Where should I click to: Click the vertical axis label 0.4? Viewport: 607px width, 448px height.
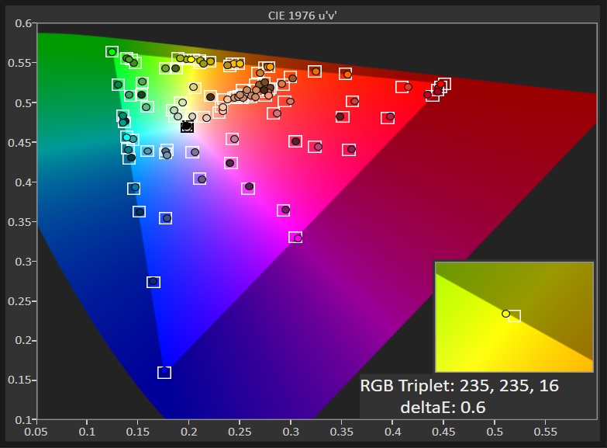click(x=23, y=182)
